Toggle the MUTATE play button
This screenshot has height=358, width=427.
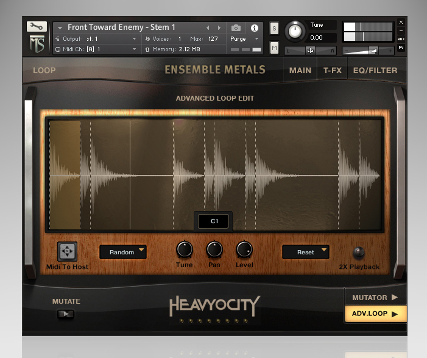click(x=66, y=314)
